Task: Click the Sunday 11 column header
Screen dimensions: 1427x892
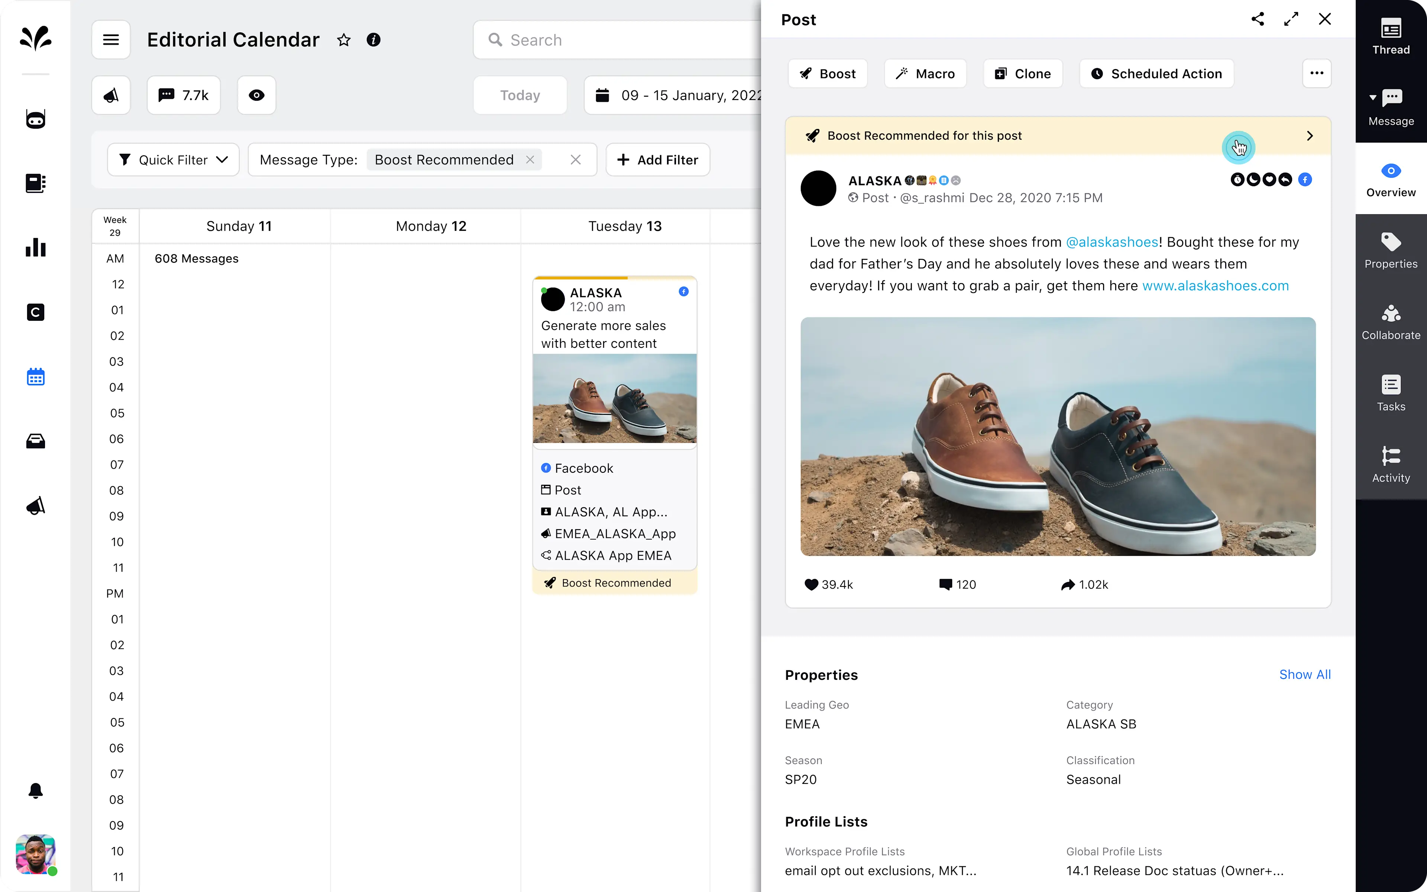Action: [x=239, y=226]
